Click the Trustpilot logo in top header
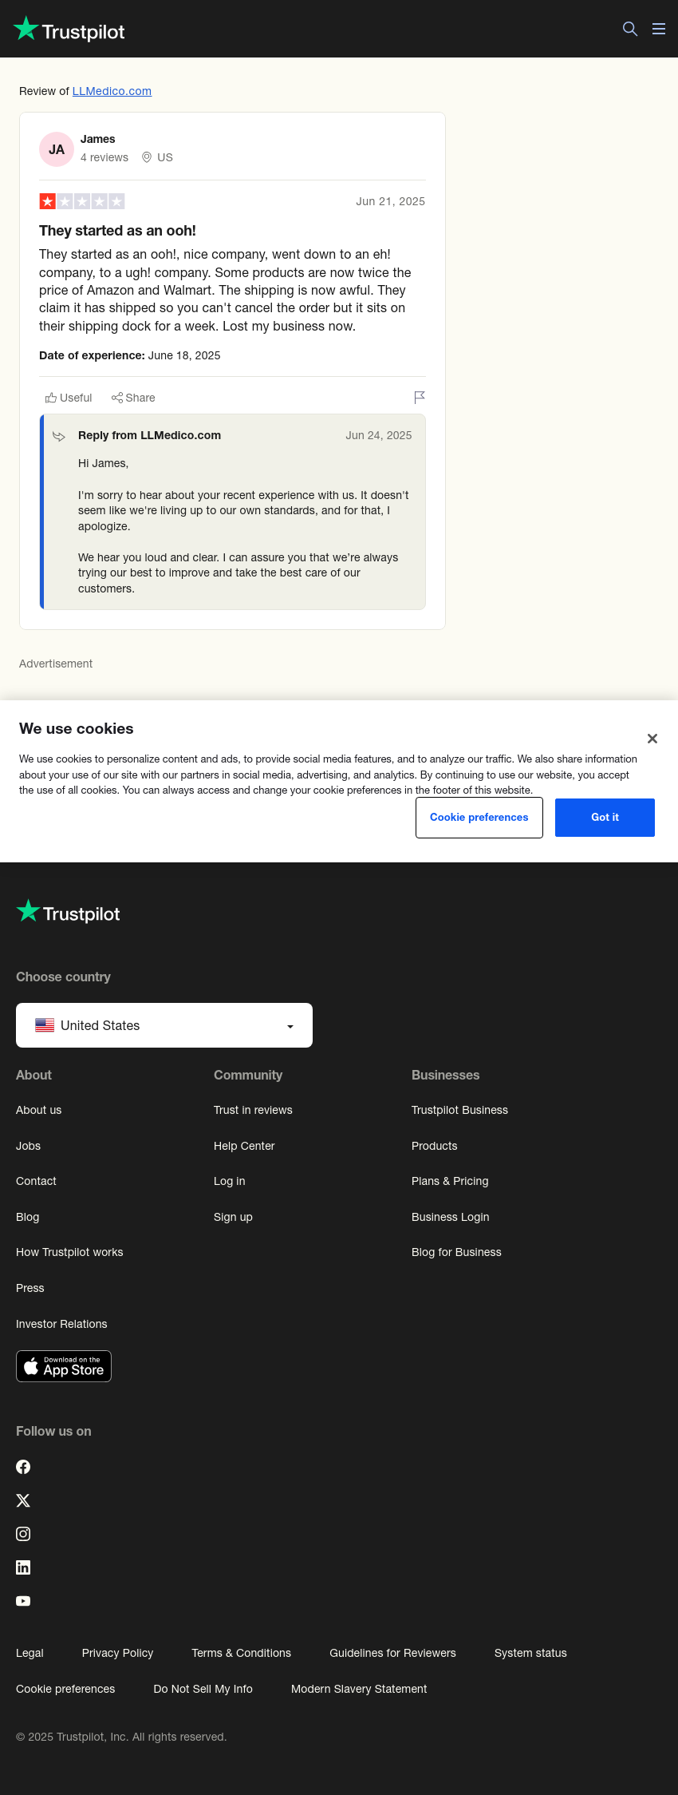Screen dimensions: 678x1795 (69, 30)
